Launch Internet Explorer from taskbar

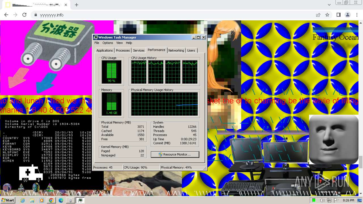point(23,200)
